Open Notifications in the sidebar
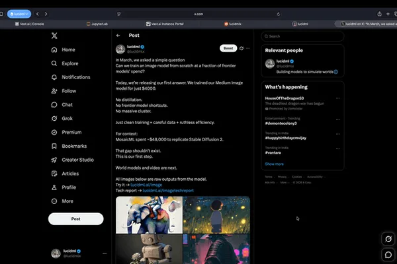 point(71,77)
